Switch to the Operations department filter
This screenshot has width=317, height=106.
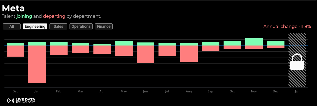[81, 26]
